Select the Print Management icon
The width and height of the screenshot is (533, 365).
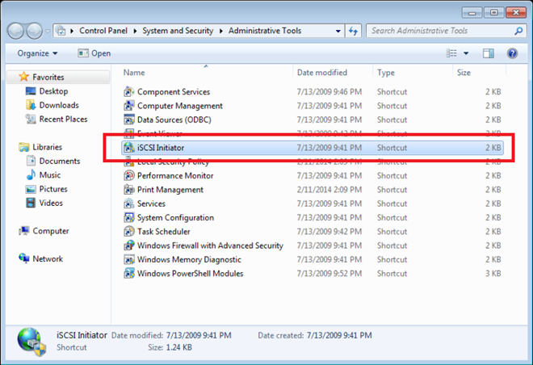point(129,190)
